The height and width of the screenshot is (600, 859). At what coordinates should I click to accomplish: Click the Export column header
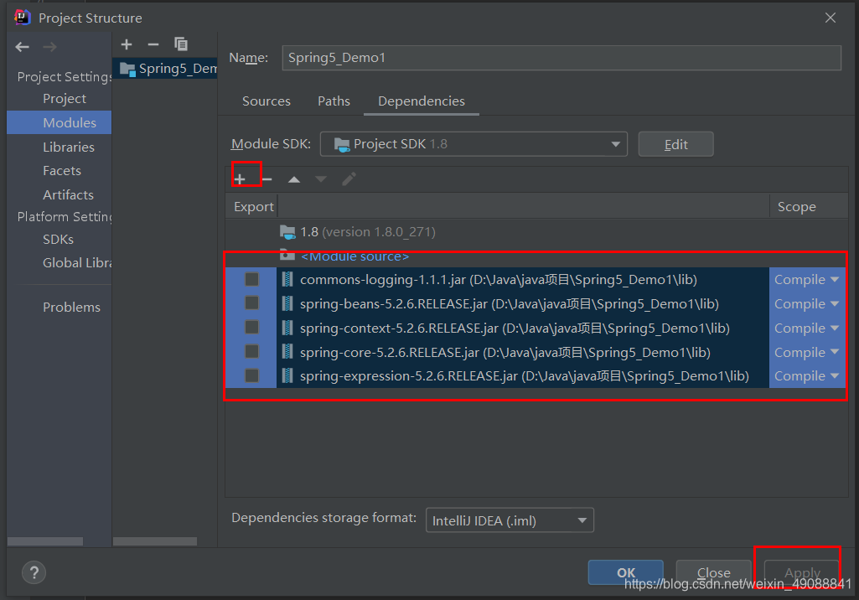click(253, 207)
